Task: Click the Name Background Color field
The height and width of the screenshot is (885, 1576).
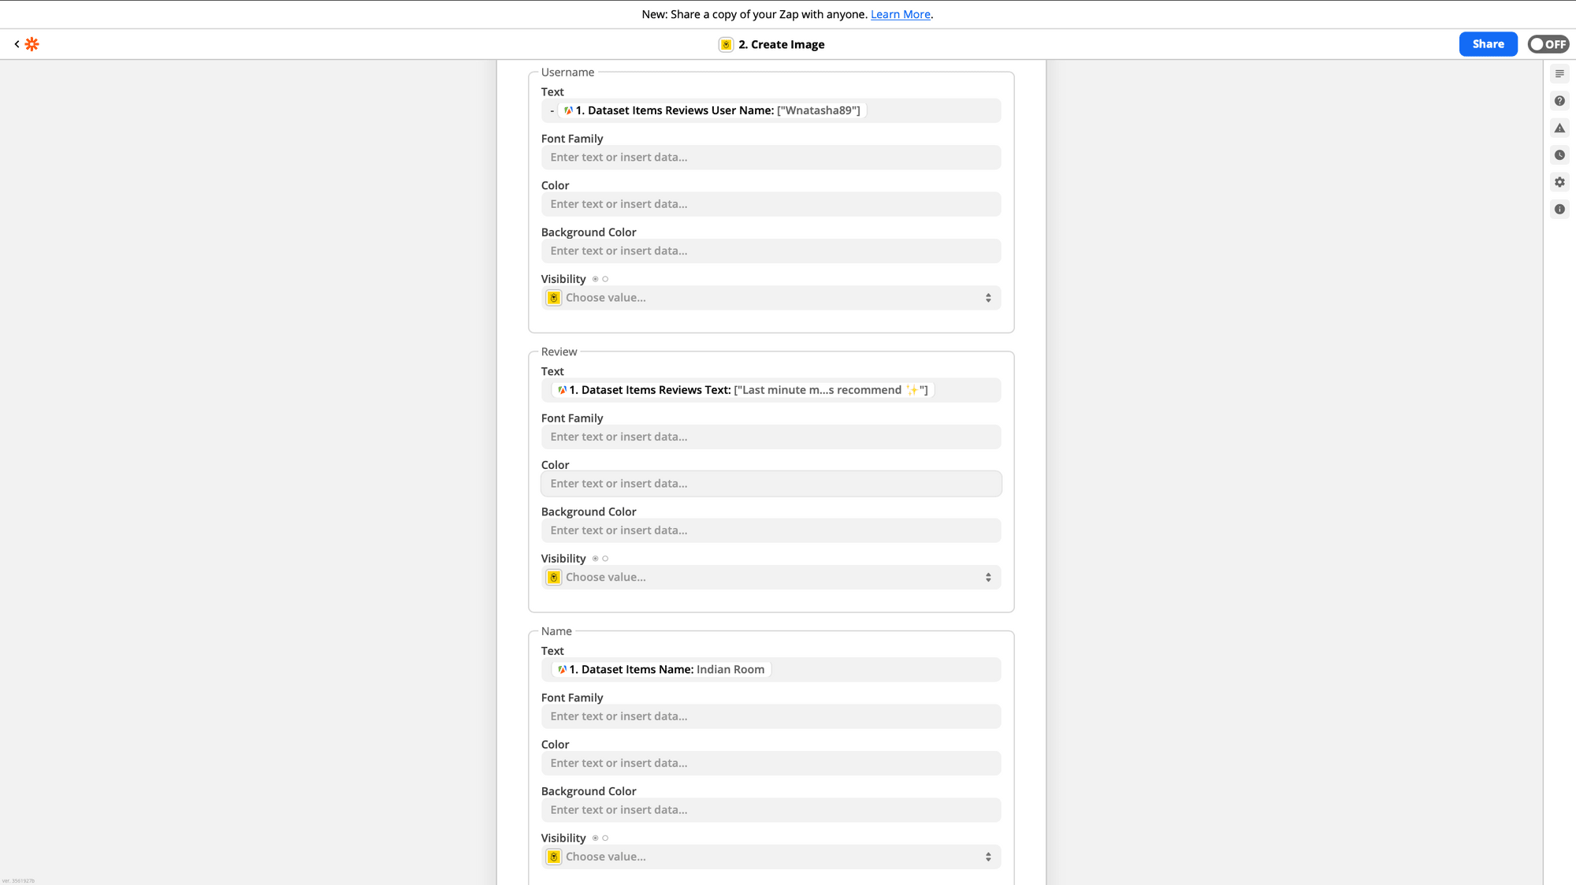Action: (x=771, y=810)
